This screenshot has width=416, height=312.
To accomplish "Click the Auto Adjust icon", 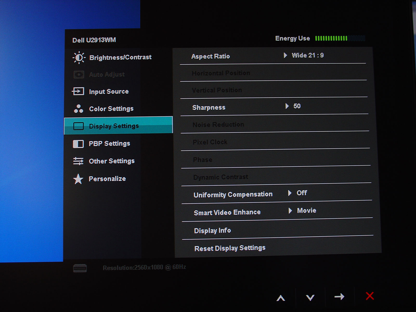I will point(79,75).
